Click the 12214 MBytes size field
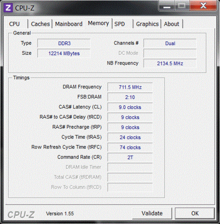Screen dimensions: 220x224 click(64, 53)
